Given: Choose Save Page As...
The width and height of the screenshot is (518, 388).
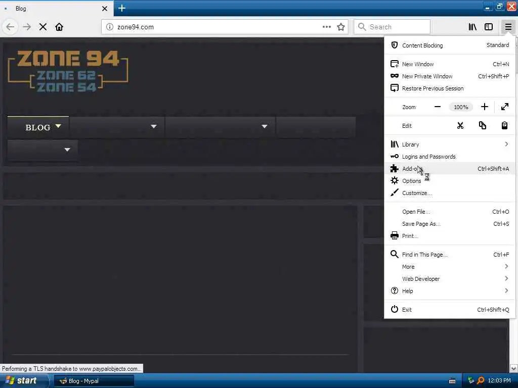Looking at the screenshot, I should (450, 224).
